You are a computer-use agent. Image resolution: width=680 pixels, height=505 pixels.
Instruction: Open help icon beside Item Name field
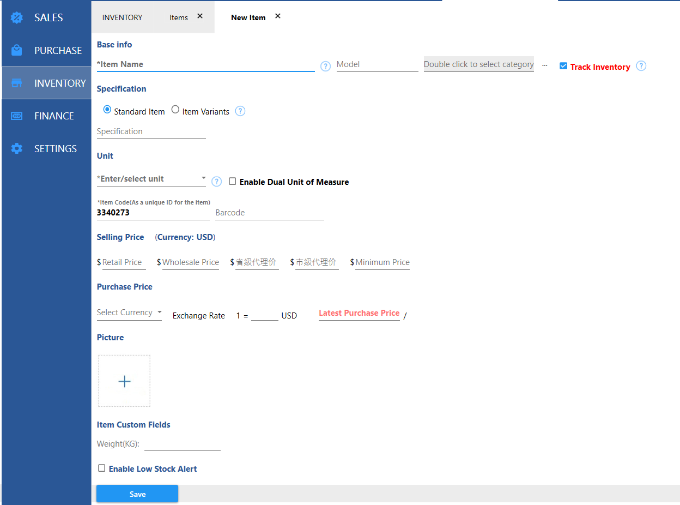(x=325, y=67)
